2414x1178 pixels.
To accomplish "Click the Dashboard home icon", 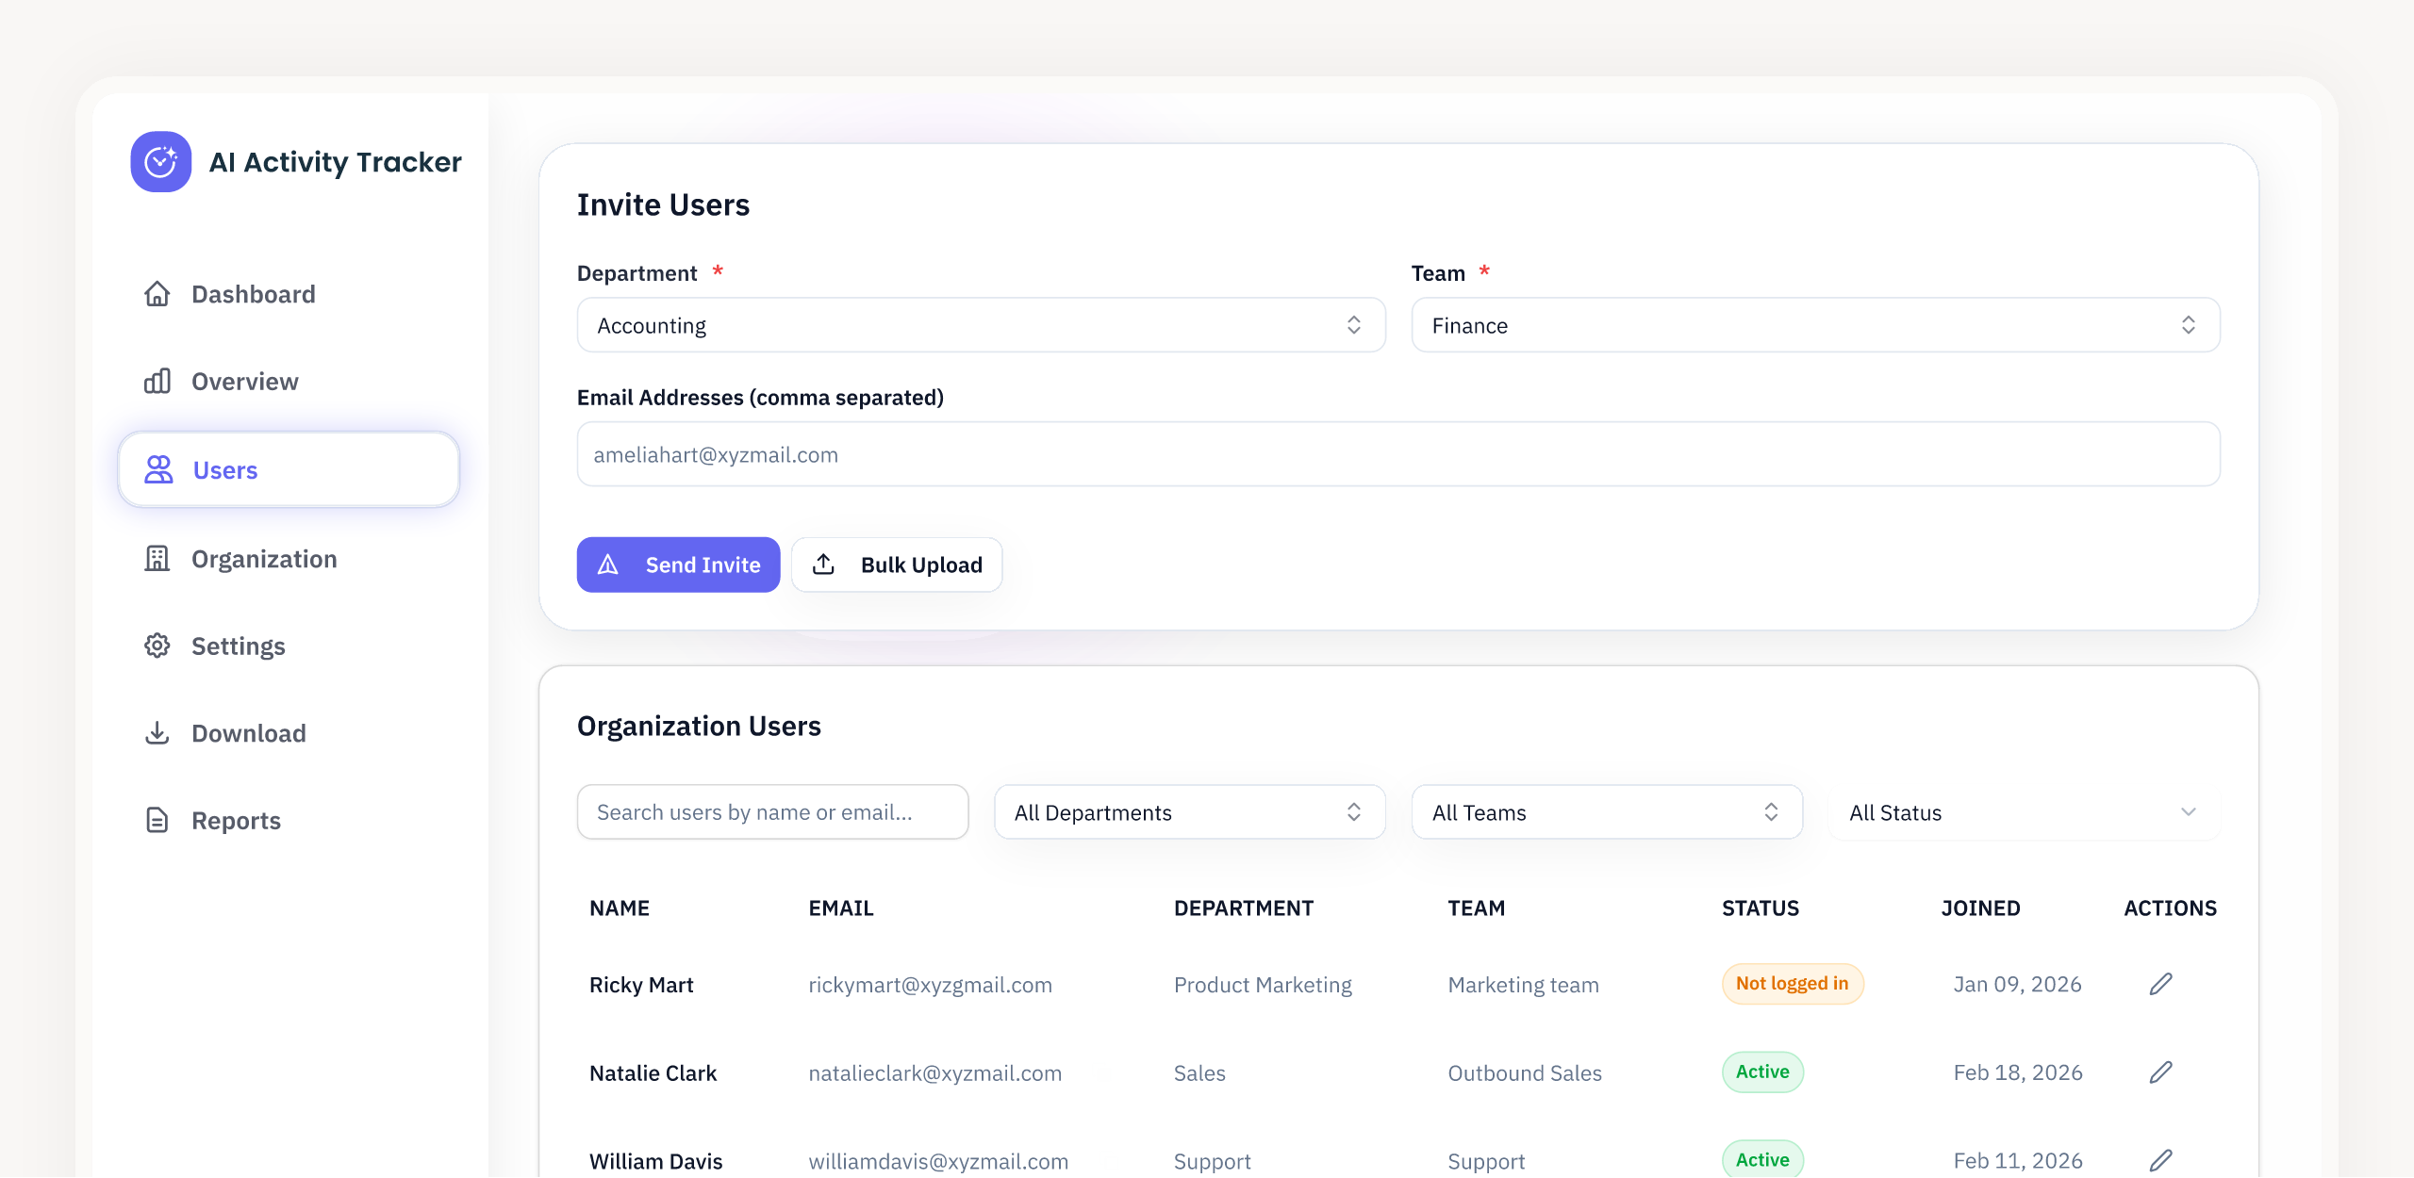I will point(157,294).
